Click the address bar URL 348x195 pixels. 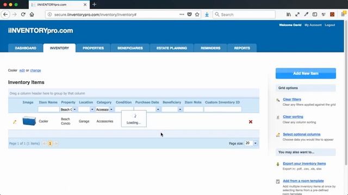pos(96,15)
